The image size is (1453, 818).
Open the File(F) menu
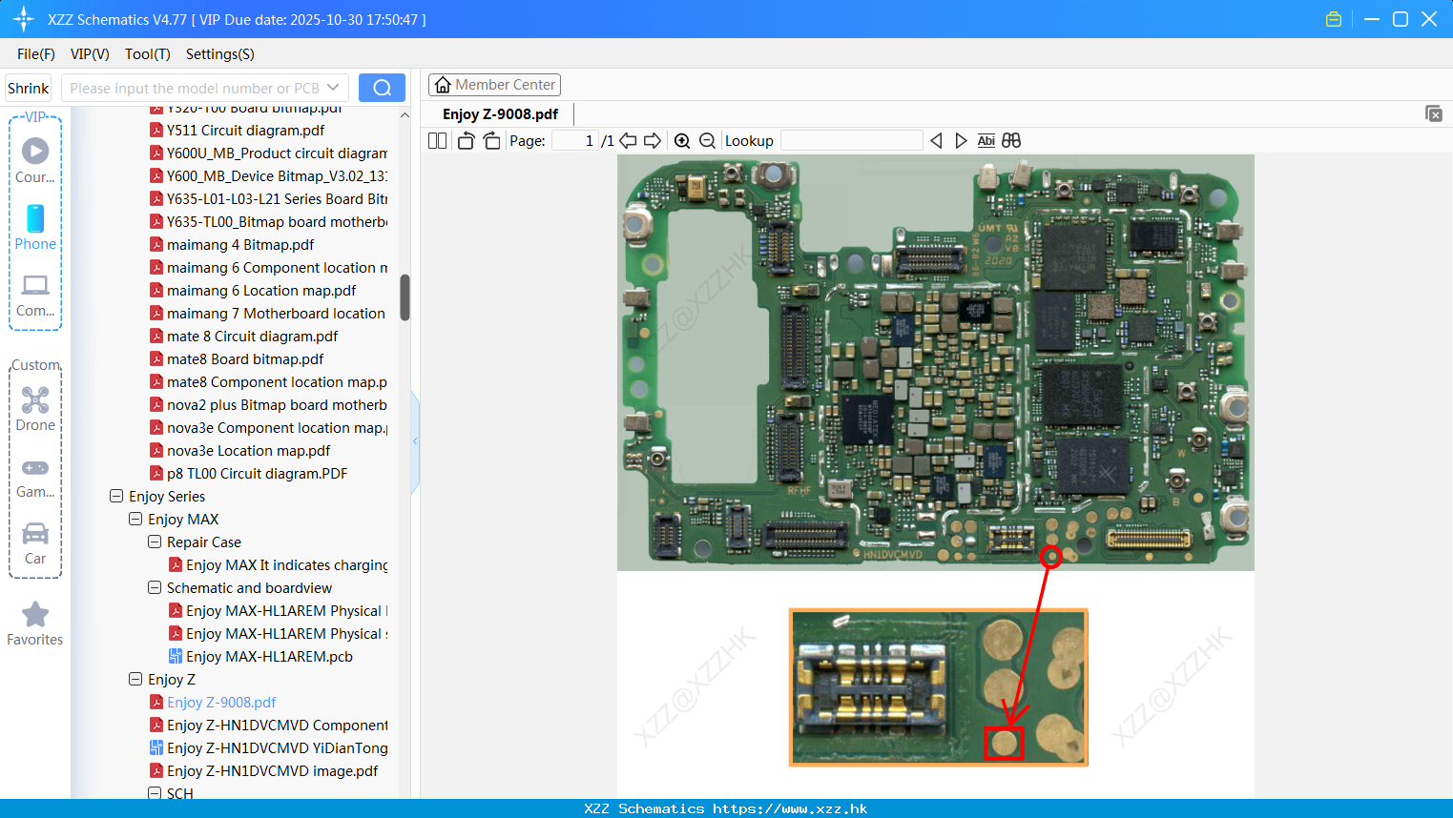tap(35, 54)
